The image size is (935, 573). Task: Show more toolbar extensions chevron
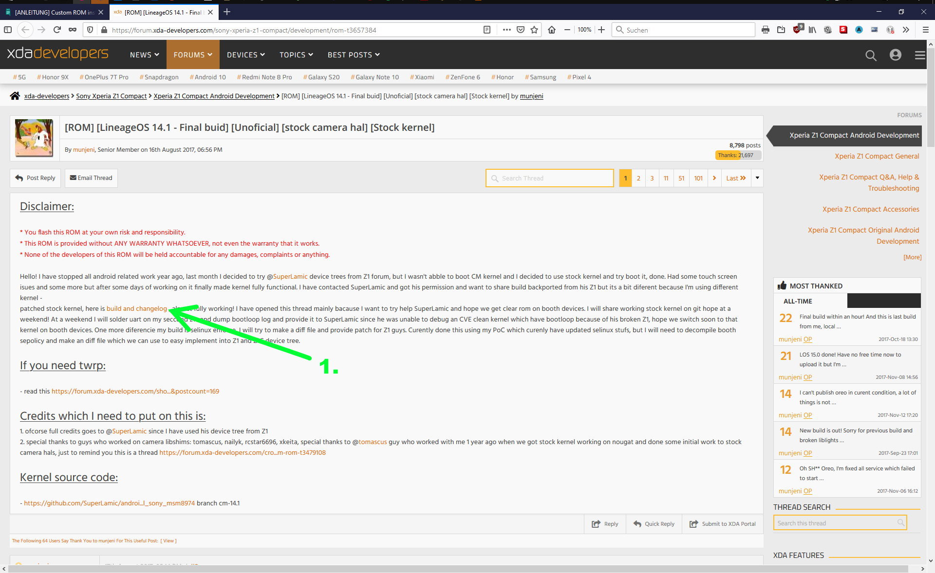pyautogui.click(x=906, y=30)
